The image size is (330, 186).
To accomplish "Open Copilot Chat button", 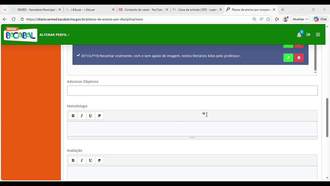I will pos(320,19).
